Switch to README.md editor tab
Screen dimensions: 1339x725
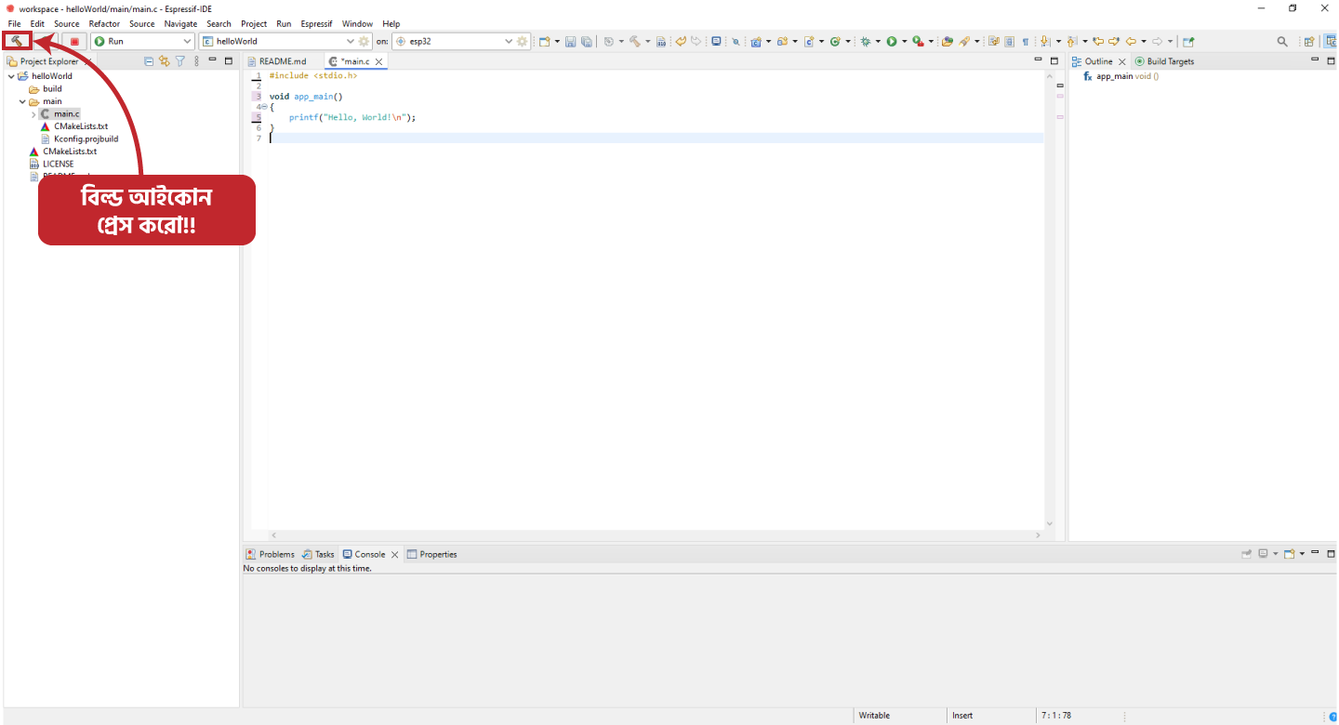tap(282, 61)
